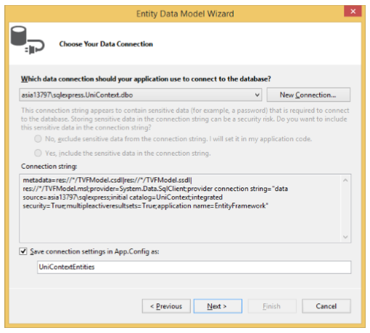Image resolution: width=370 pixels, height=333 pixels.
Task: Select Yes, include the sensitive data radio
Action: 38,153
